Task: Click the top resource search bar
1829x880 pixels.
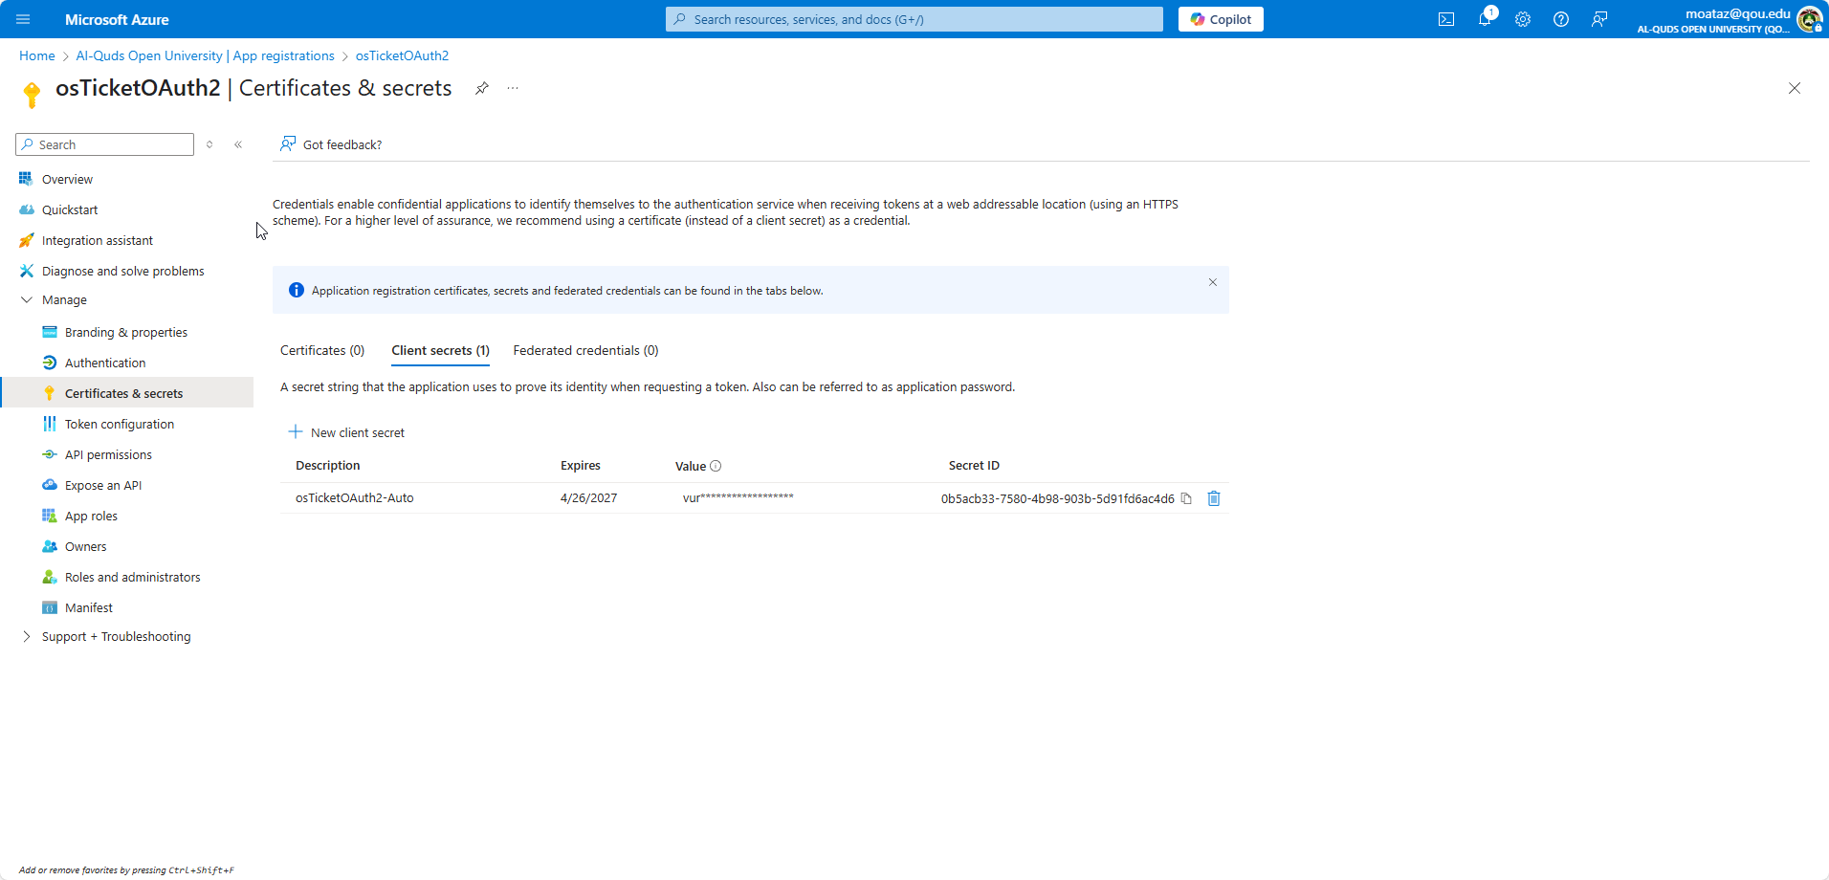Action: pyautogui.click(x=914, y=19)
